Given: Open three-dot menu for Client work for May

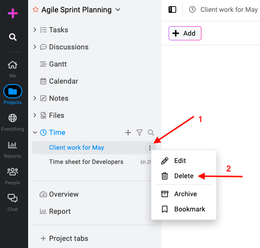Looking at the screenshot, I should click(x=150, y=148).
